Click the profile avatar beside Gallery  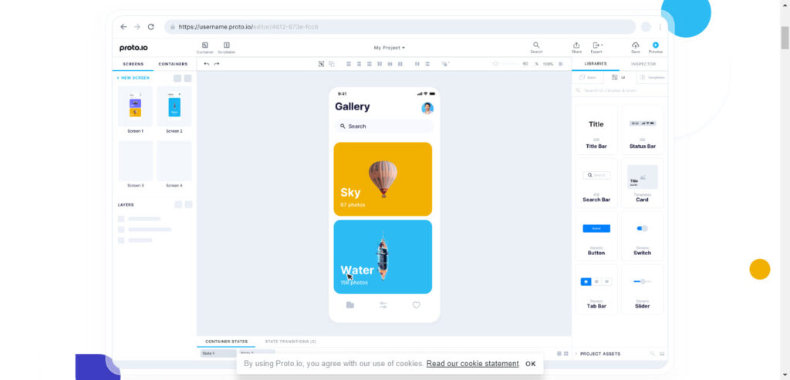click(427, 108)
